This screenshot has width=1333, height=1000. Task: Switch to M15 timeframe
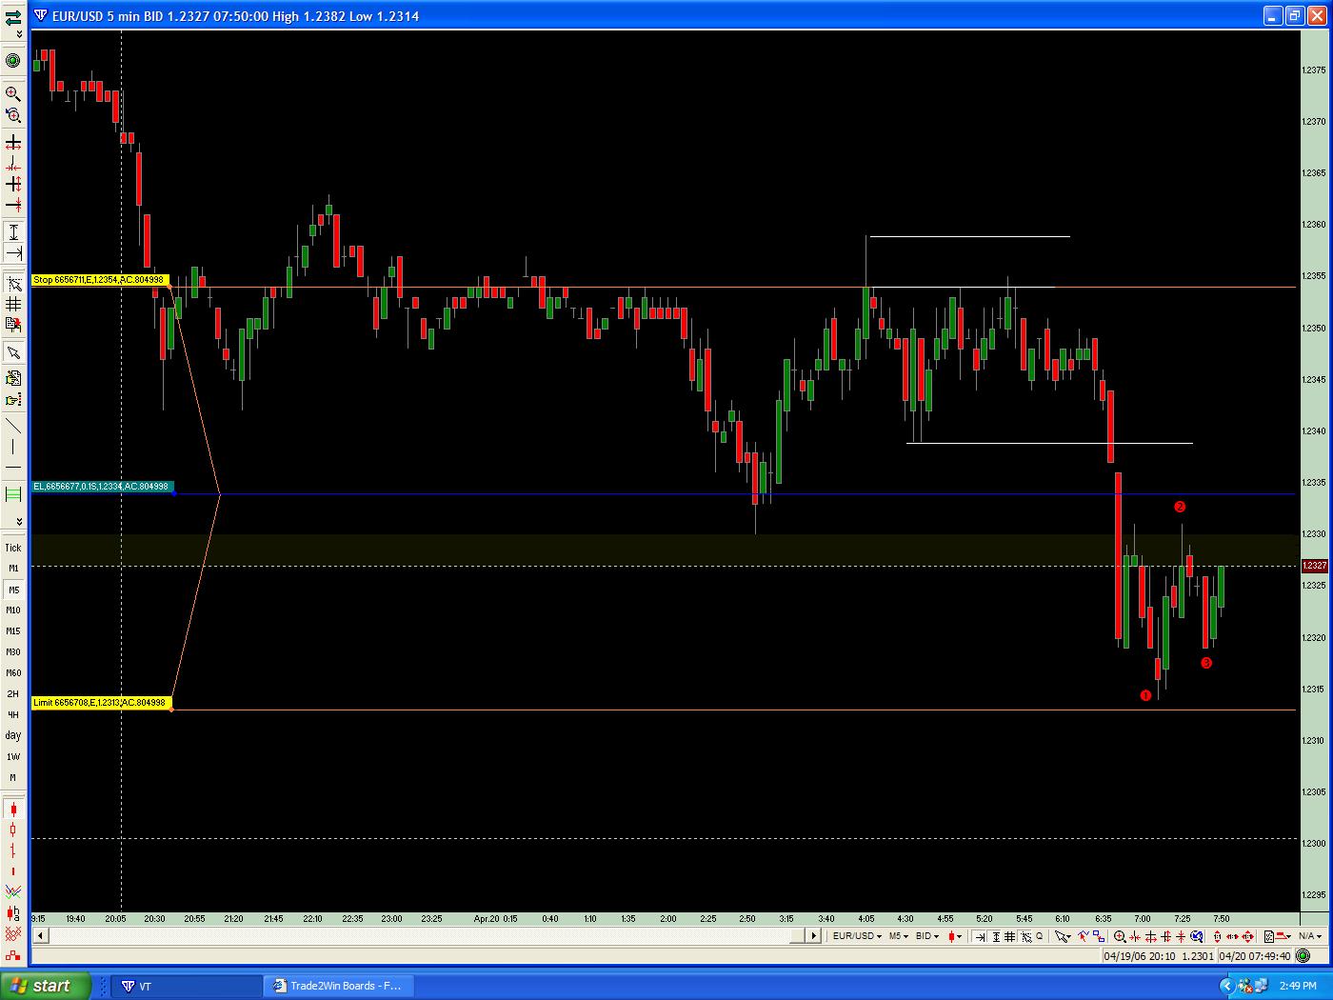[x=13, y=631]
